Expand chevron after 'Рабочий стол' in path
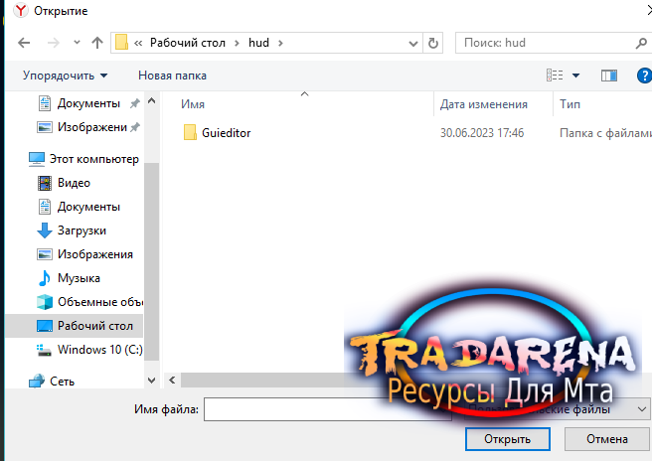This screenshot has width=652, height=461. coord(237,43)
